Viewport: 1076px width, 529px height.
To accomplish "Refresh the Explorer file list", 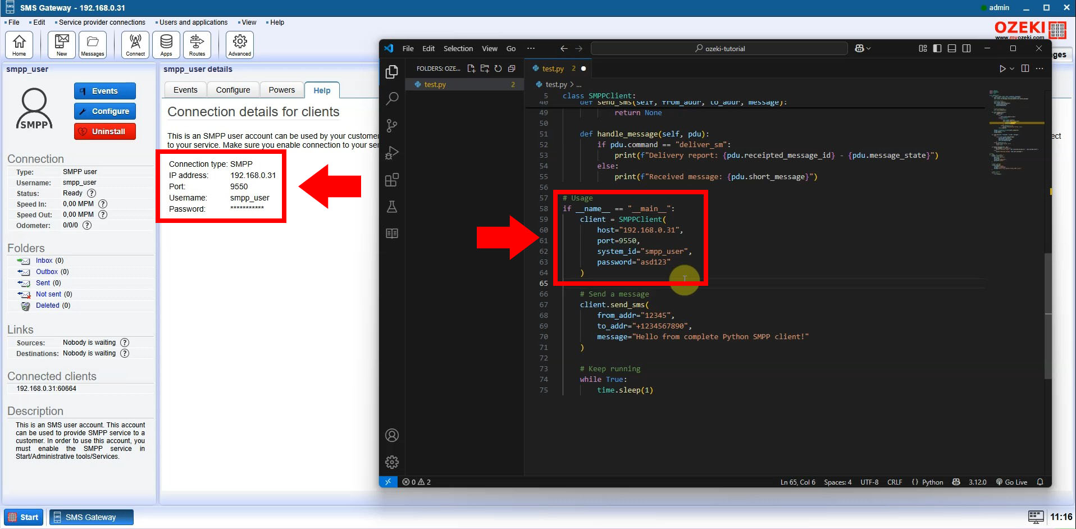I will 498,69.
